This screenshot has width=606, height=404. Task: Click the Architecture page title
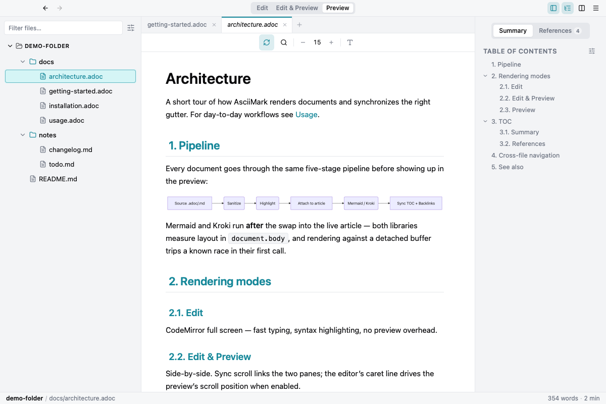pos(208,79)
